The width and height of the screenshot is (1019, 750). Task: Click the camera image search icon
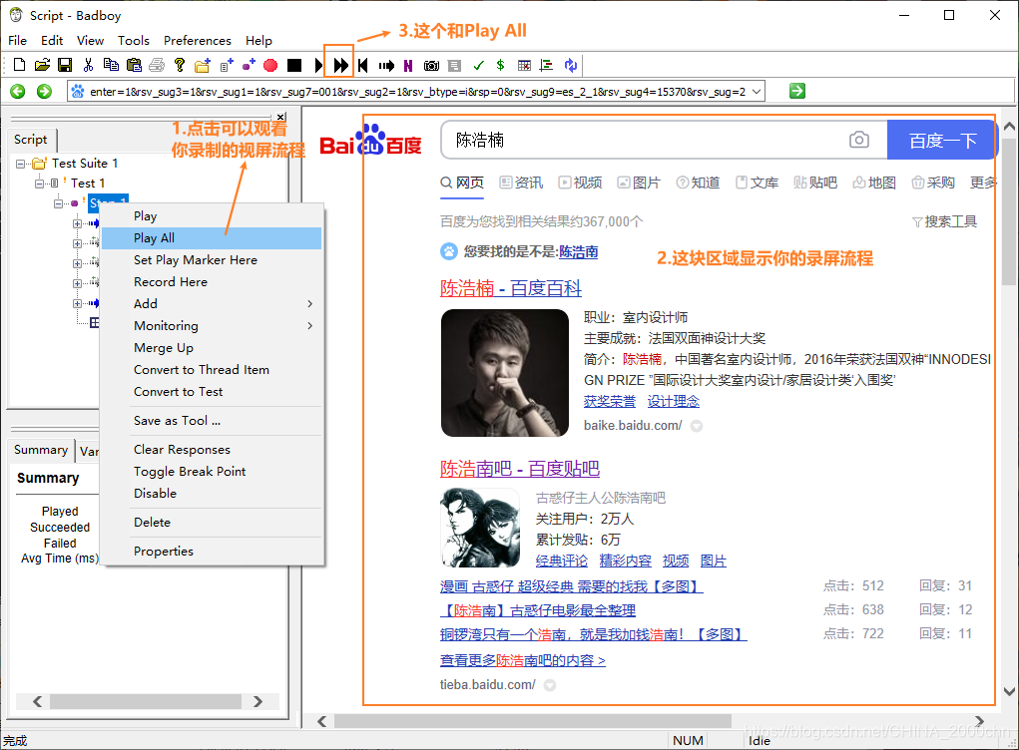[859, 140]
